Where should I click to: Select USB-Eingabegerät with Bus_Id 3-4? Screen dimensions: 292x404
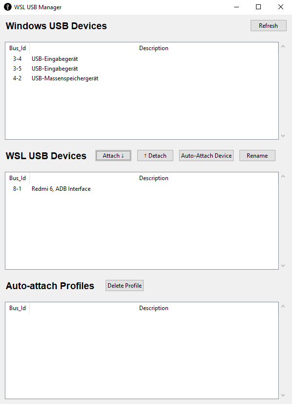tap(142, 59)
